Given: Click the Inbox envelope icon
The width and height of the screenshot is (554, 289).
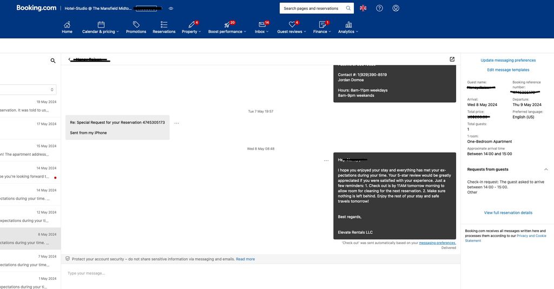Looking at the screenshot, I should (262, 24).
